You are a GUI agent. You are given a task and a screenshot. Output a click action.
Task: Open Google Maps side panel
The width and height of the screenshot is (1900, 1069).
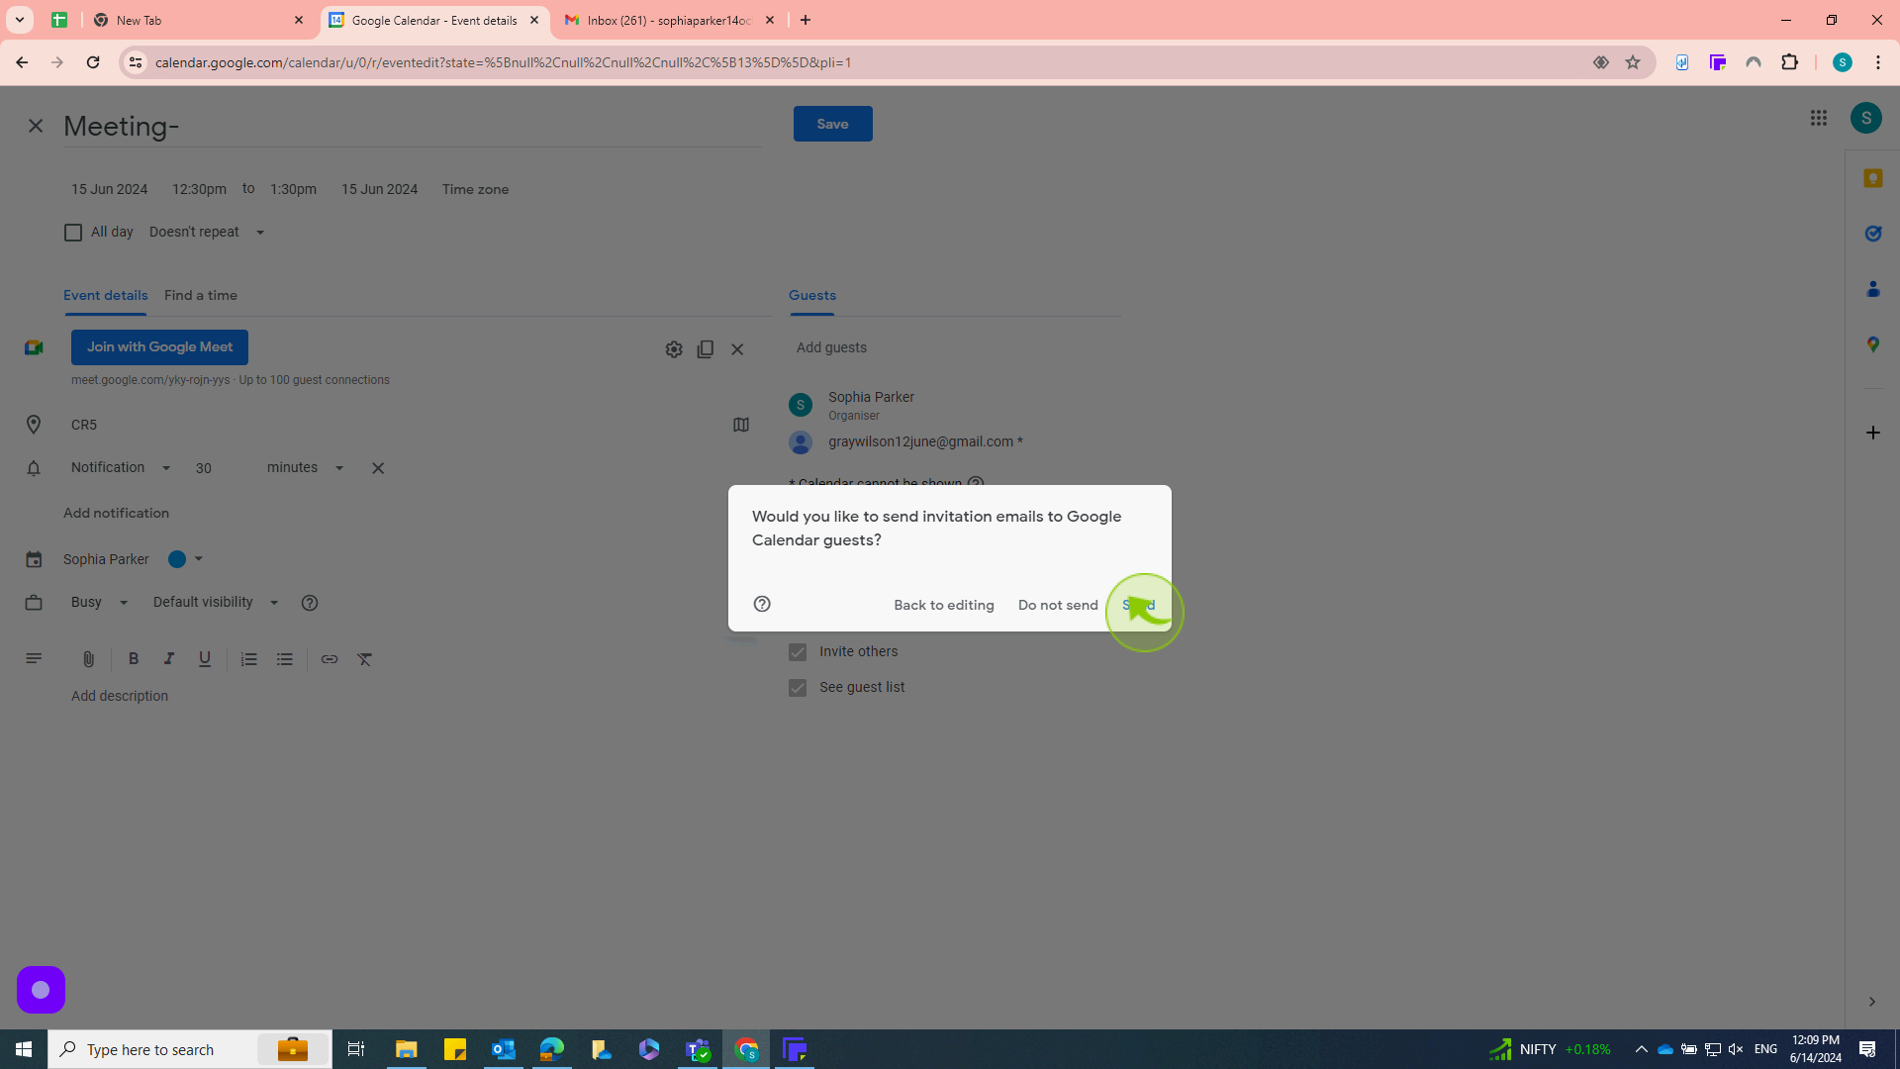[x=1872, y=344]
